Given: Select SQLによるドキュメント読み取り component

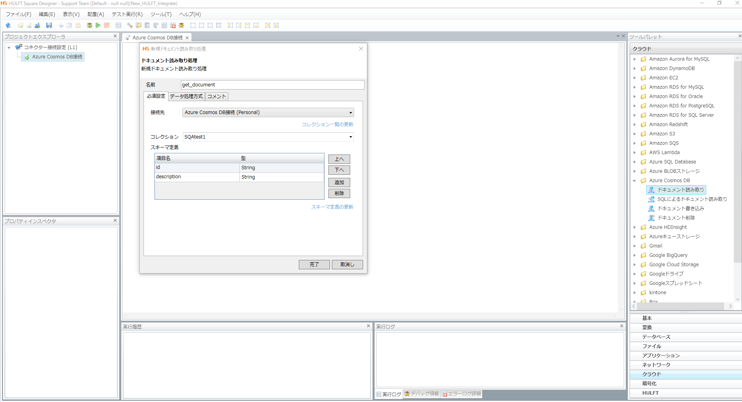Looking at the screenshot, I should (688, 199).
